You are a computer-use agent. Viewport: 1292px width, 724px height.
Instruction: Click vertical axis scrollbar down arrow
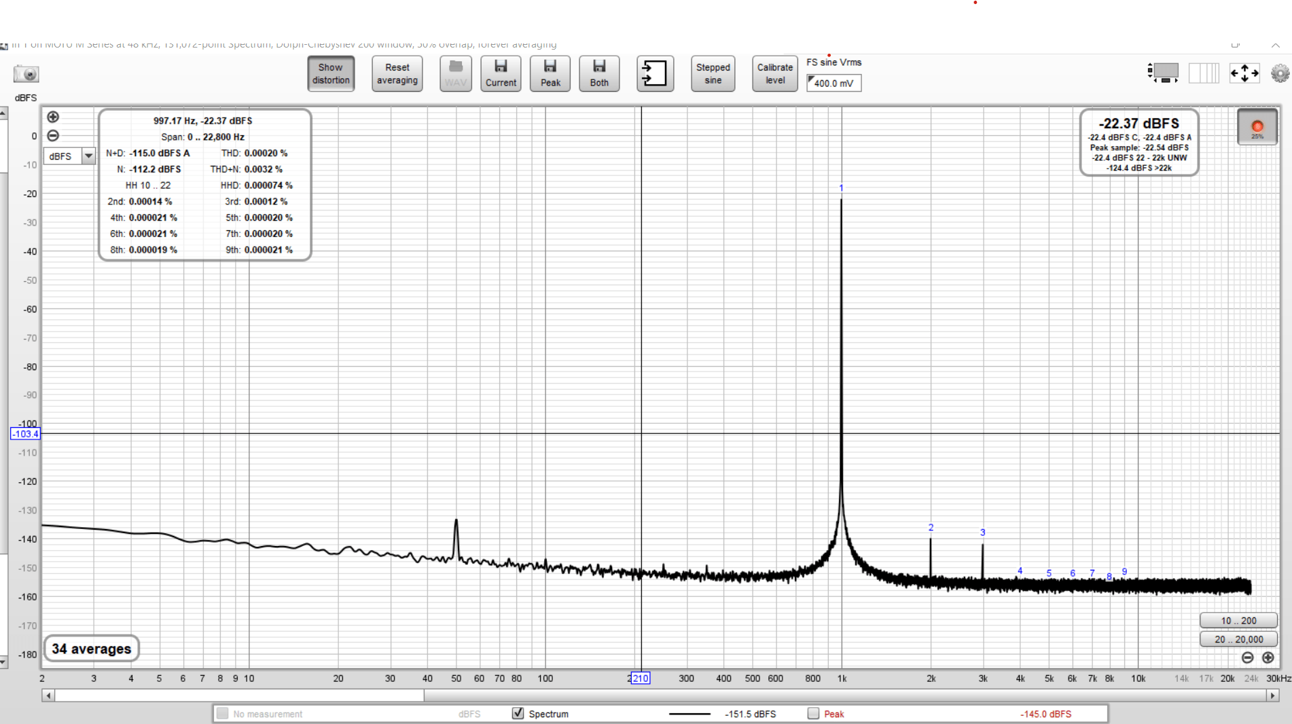tap(3, 661)
